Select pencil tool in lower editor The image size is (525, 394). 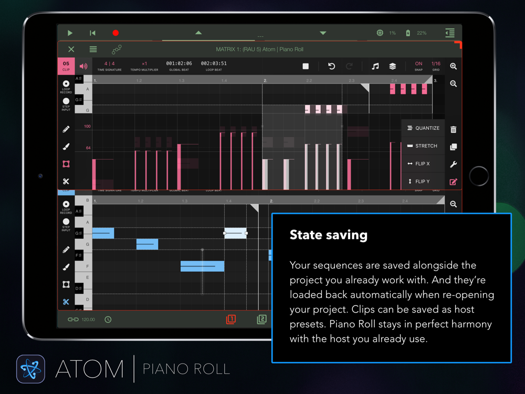pyautogui.click(x=66, y=250)
